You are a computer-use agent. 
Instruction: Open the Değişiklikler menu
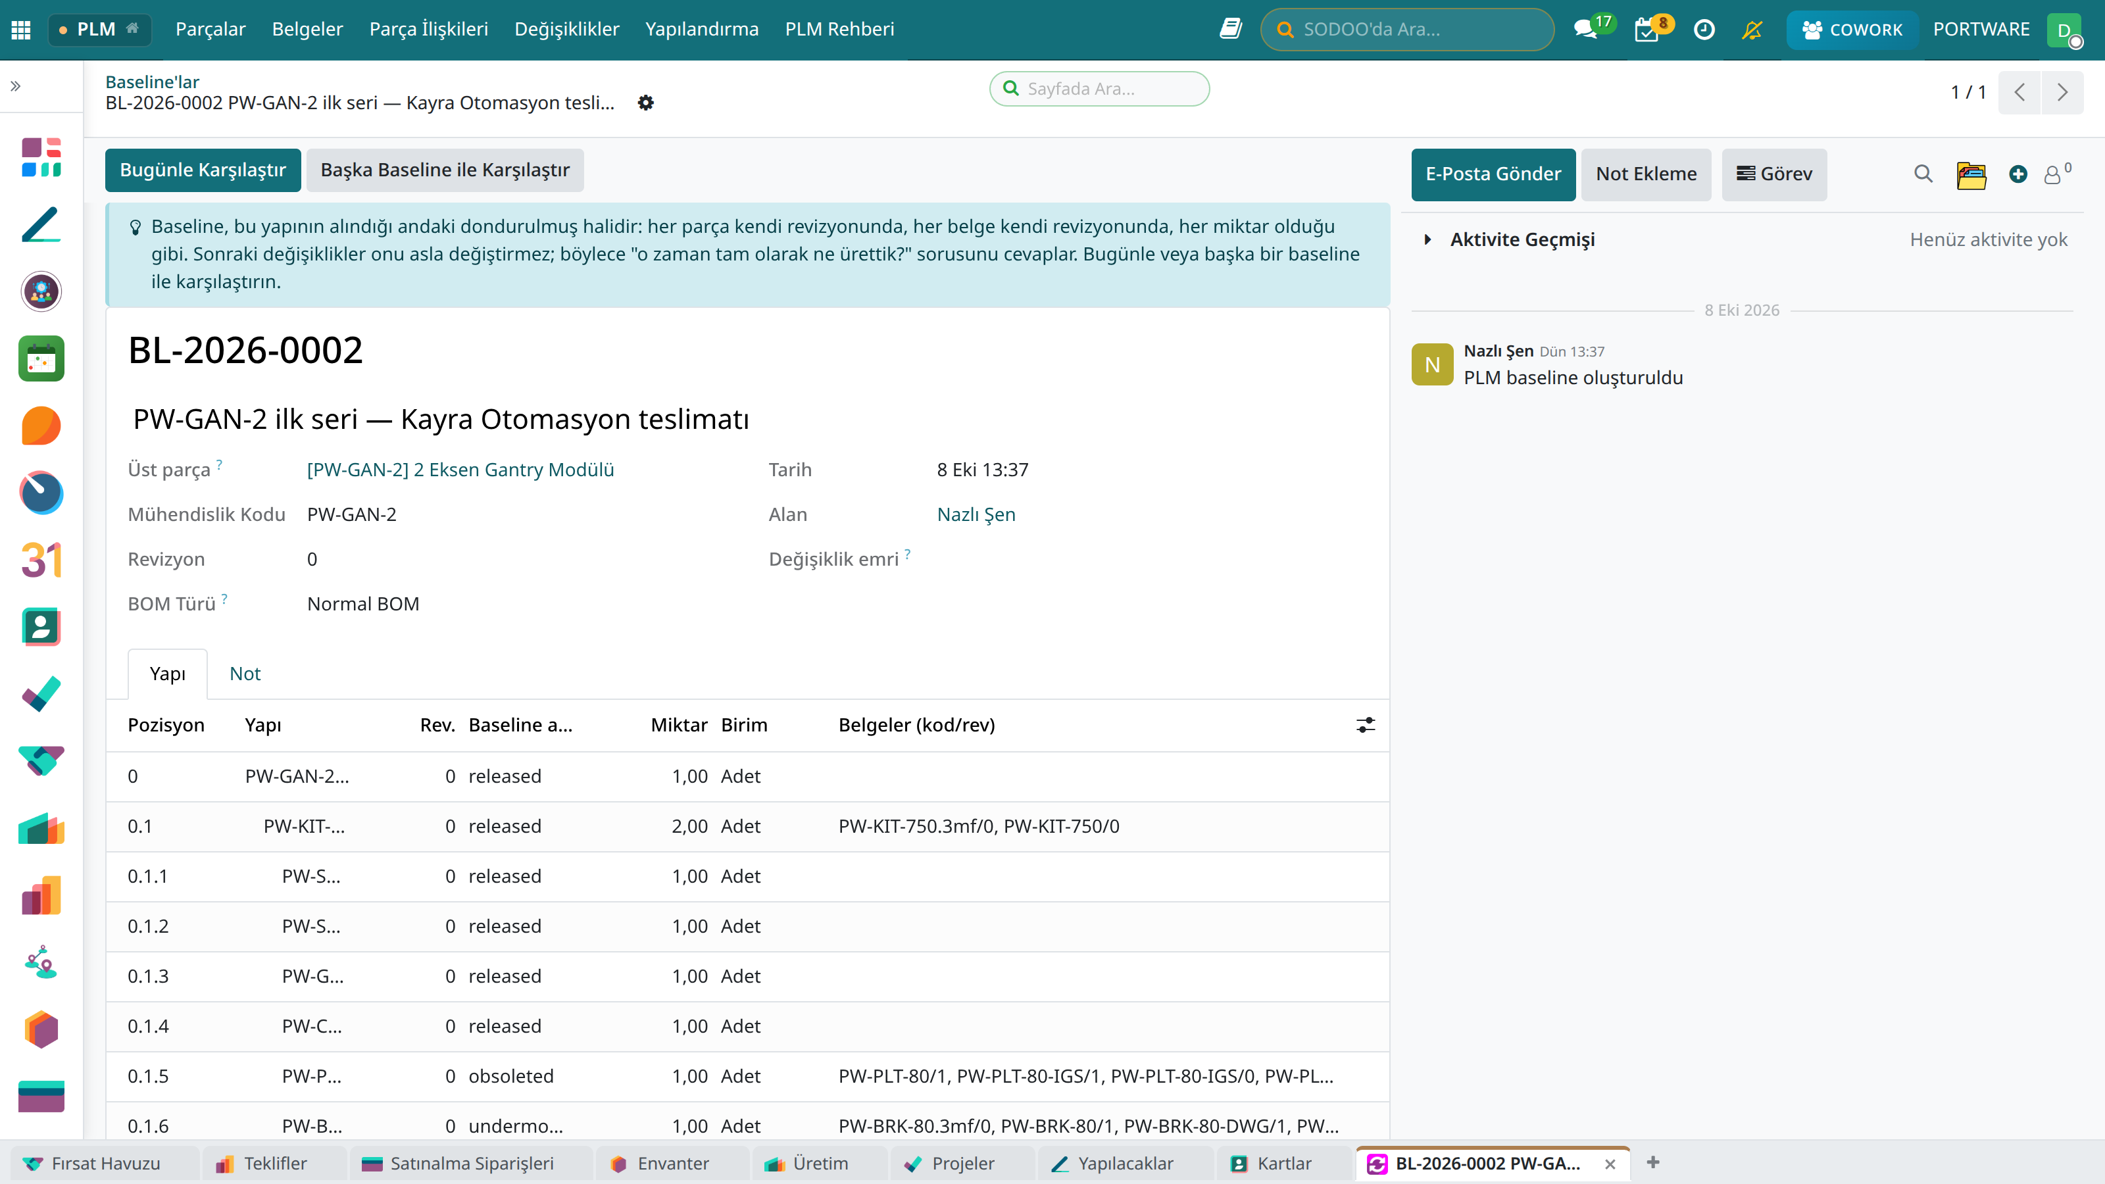pyautogui.click(x=566, y=30)
